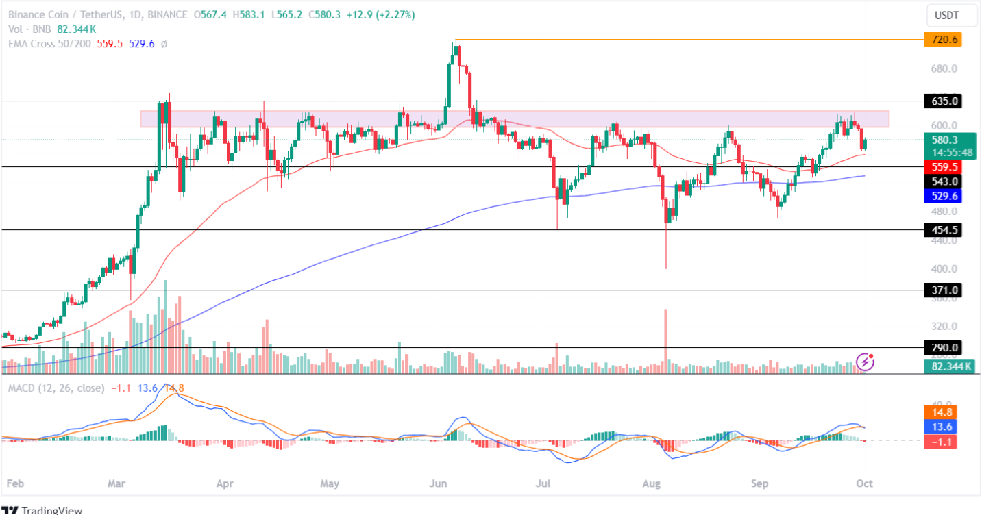Click the TradingView logo link
The height and width of the screenshot is (515, 982).
(42, 510)
